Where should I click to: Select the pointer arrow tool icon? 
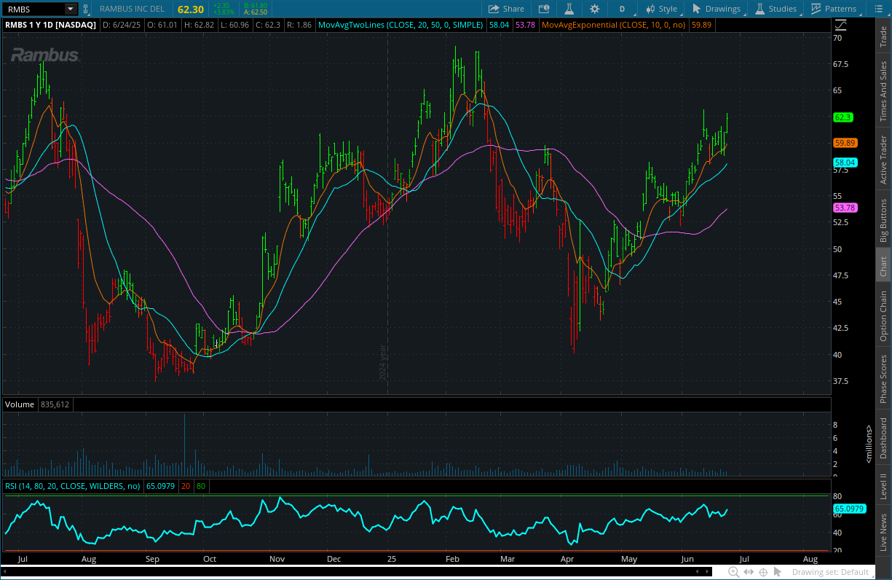(x=777, y=571)
